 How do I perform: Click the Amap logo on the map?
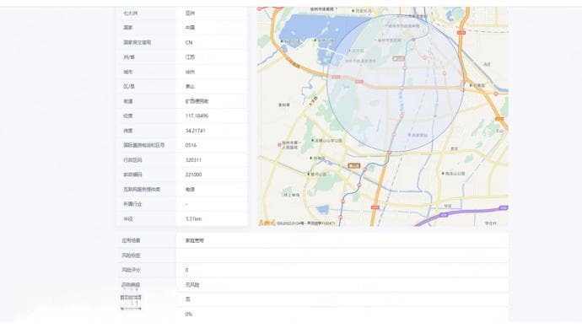pyautogui.click(x=267, y=223)
